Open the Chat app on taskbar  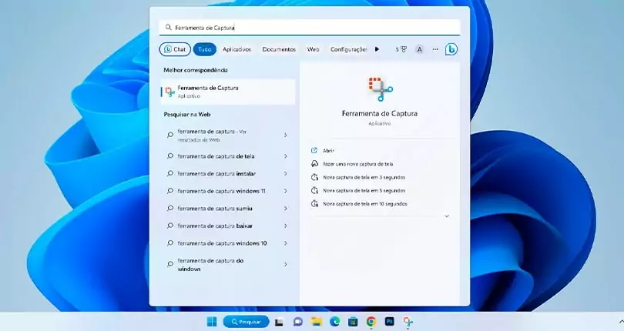click(297, 322)
